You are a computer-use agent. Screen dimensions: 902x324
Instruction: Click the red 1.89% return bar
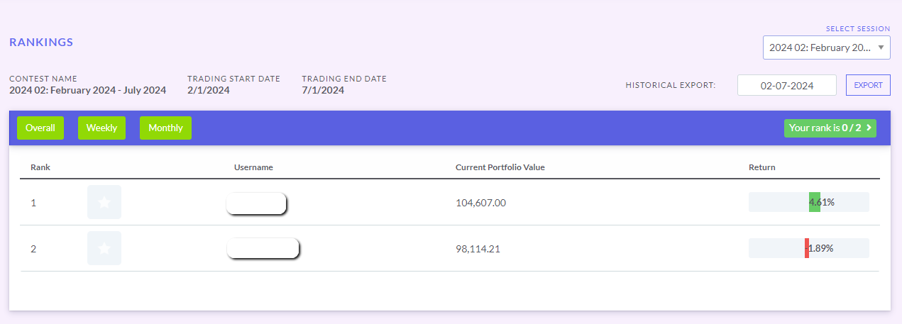coord(807,248)
